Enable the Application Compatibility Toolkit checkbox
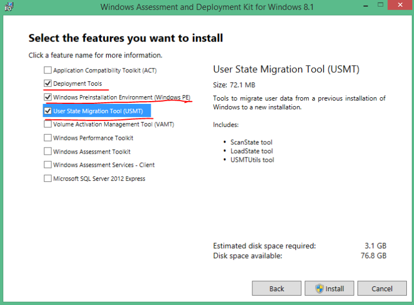The height and width of the screenshot is (305, 414). click(47, 71)
